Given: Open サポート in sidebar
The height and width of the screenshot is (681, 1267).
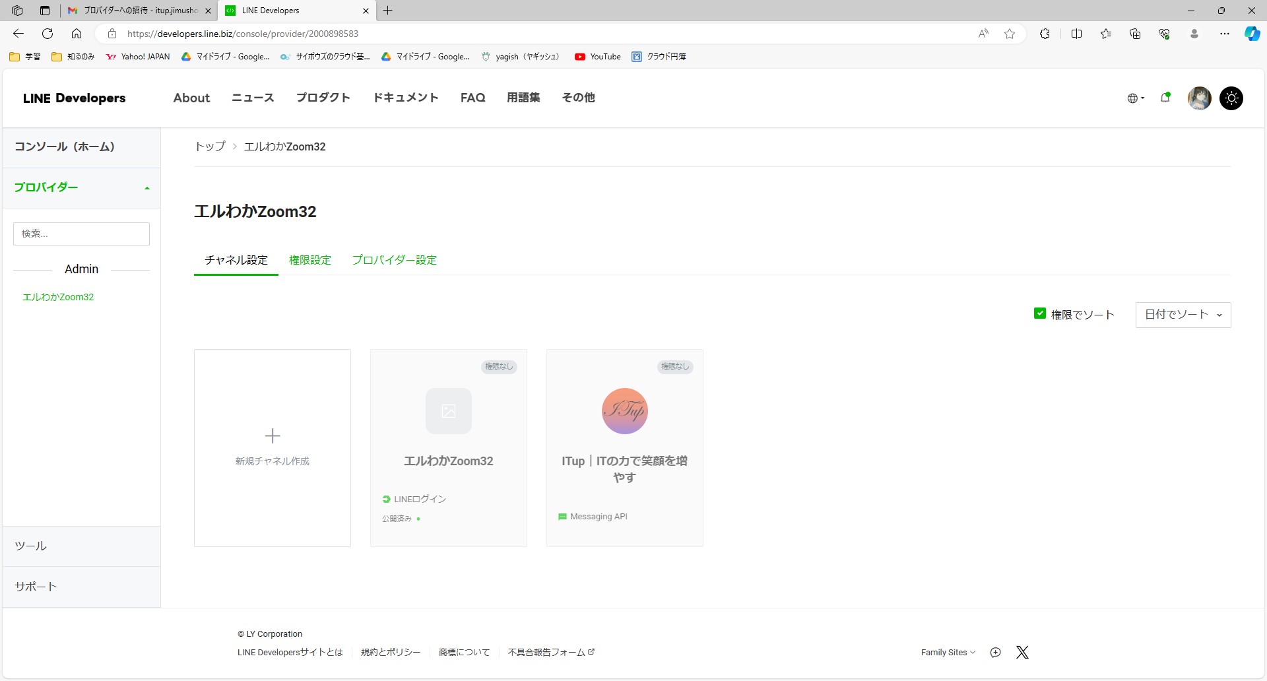Looking at the screenshot, I should (x=82, y=587).
